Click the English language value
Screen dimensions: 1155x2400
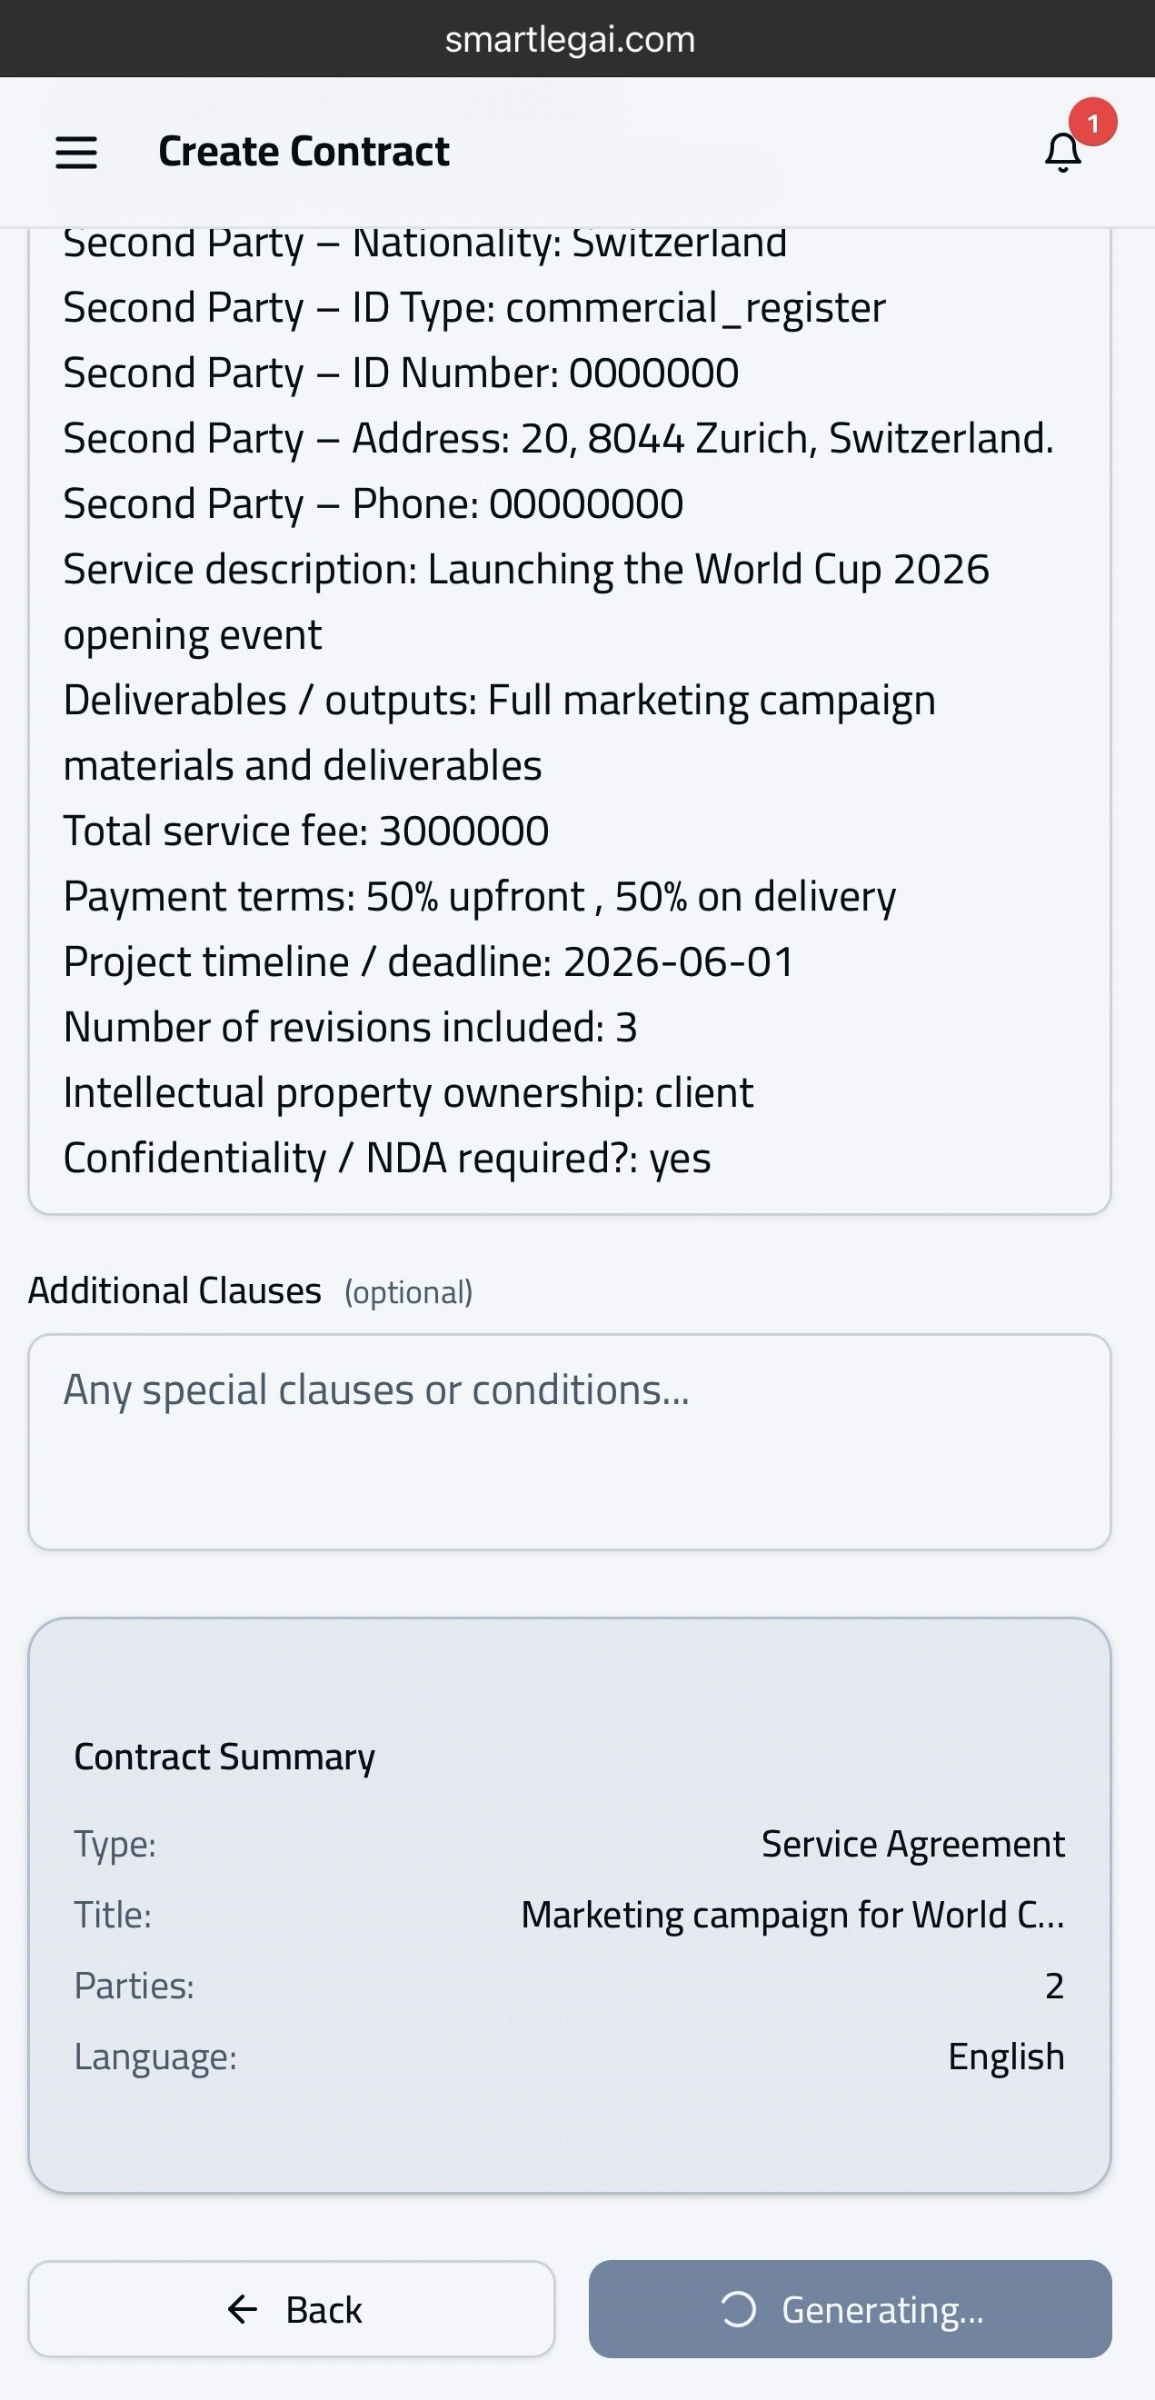[1006, 2056]
